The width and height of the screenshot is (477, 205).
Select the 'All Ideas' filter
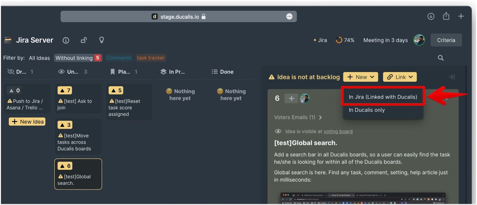coord(39,58)
